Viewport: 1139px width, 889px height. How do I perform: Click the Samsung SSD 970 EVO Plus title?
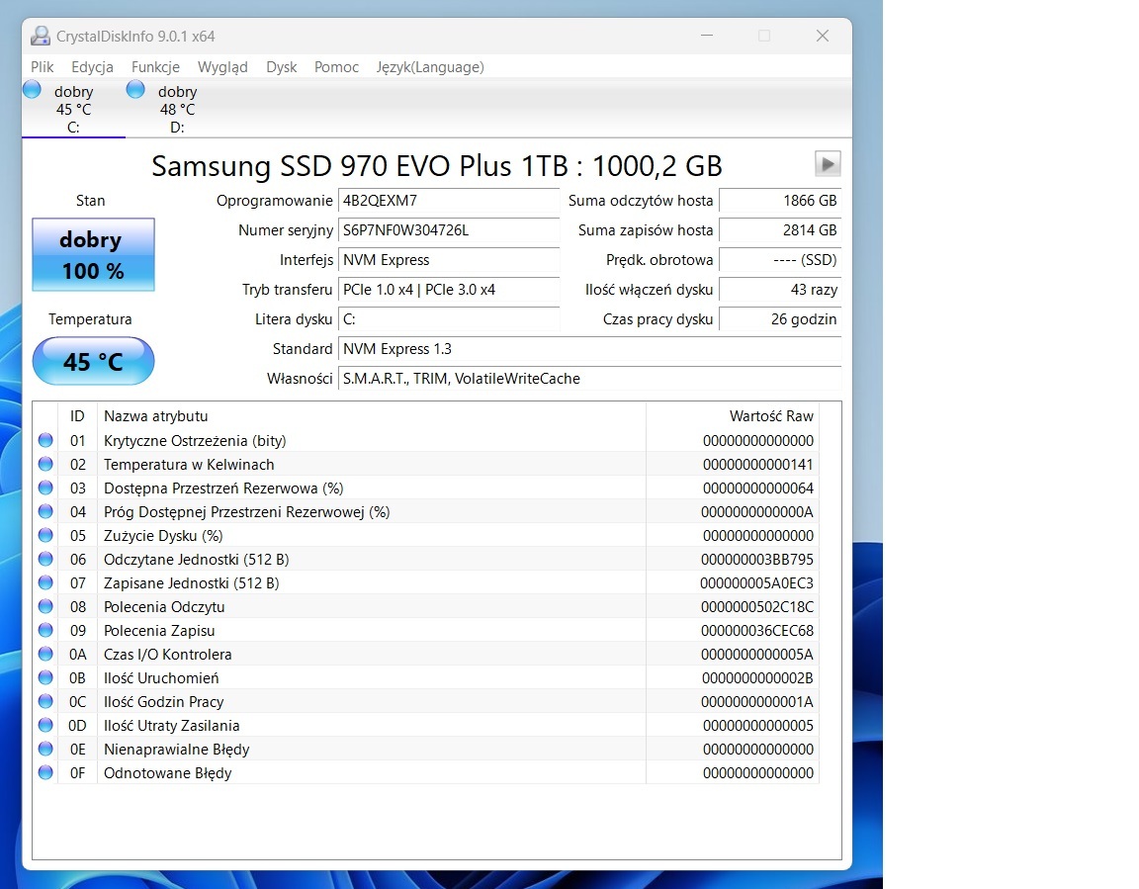pyautogui.click(x=437, y=165)
